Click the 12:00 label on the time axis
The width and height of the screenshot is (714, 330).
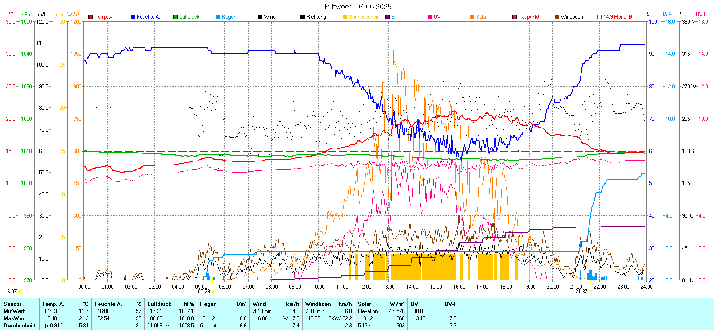(365, 286)
